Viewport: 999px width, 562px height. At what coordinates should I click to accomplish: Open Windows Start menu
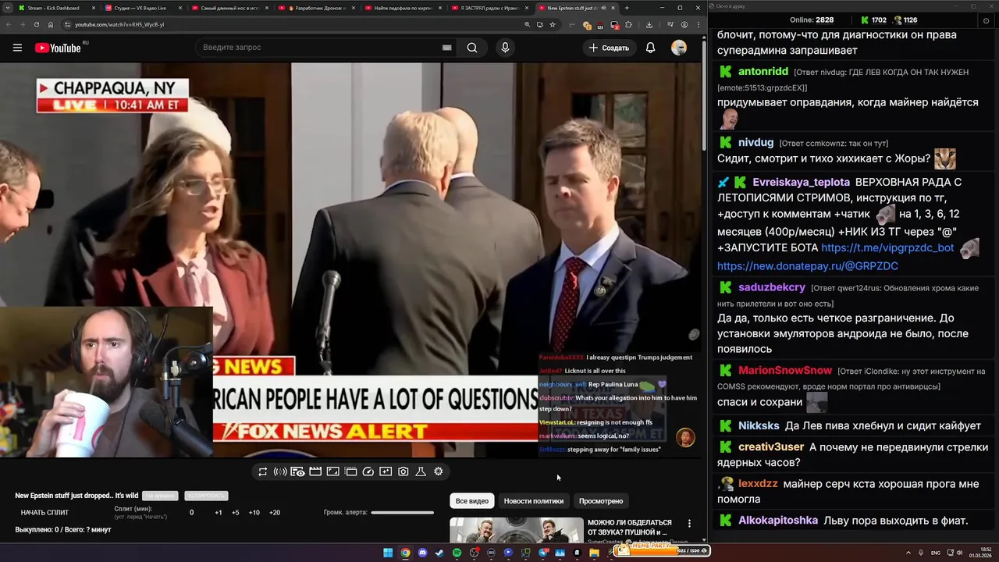pos(388,553)
